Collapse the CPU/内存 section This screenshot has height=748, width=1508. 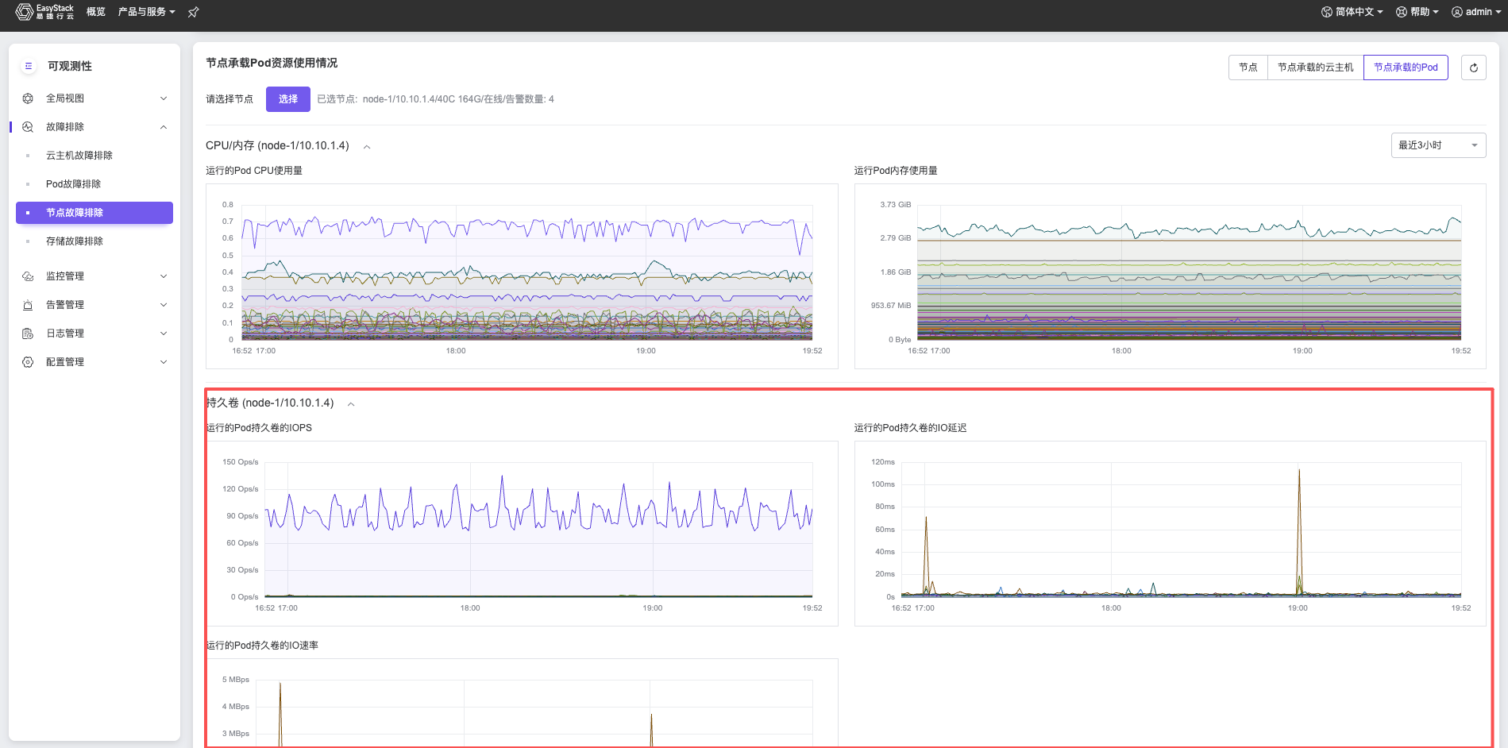coord(367,147)
